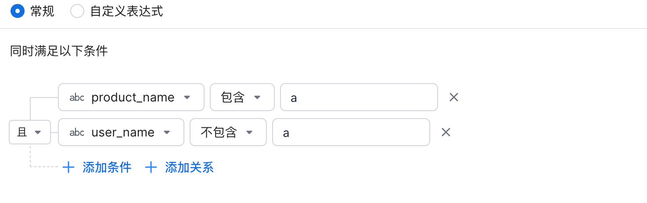The image size is (647, 203).
Task: Delete the user_name condition with its X
Action: tap(446, 132)
